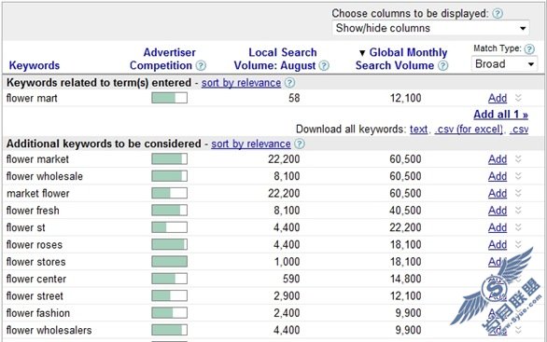547x342 pixels.
Task: Select the flower roses keyword text
Action: (x=35, y=244)
